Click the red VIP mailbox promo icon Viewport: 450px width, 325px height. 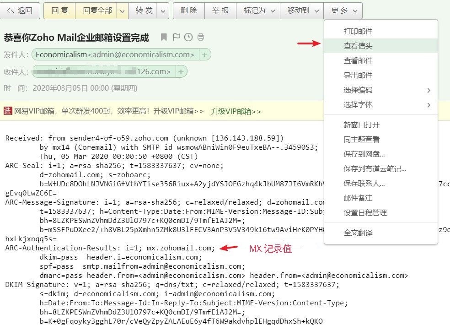coord(8,111)
